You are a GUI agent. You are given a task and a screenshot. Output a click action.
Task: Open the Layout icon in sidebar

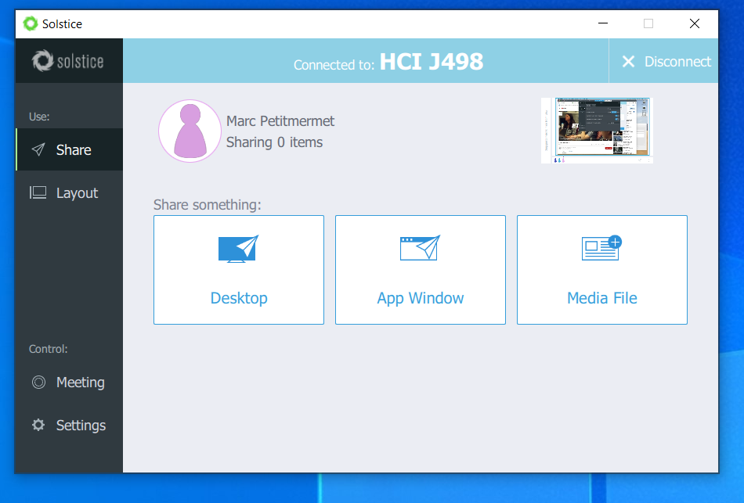click(38, 192)
